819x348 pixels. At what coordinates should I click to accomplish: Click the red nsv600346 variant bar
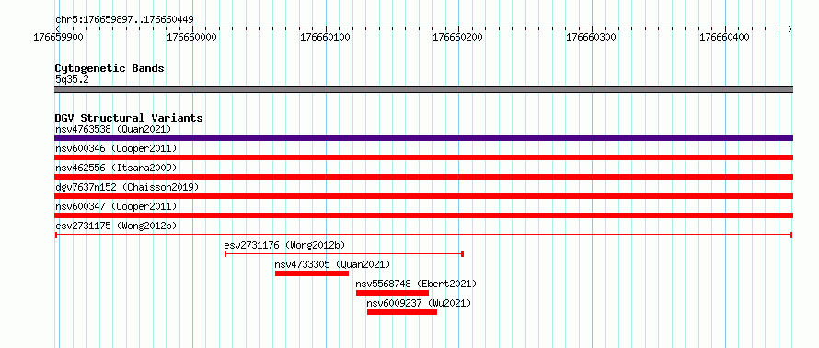coord(423,157)
